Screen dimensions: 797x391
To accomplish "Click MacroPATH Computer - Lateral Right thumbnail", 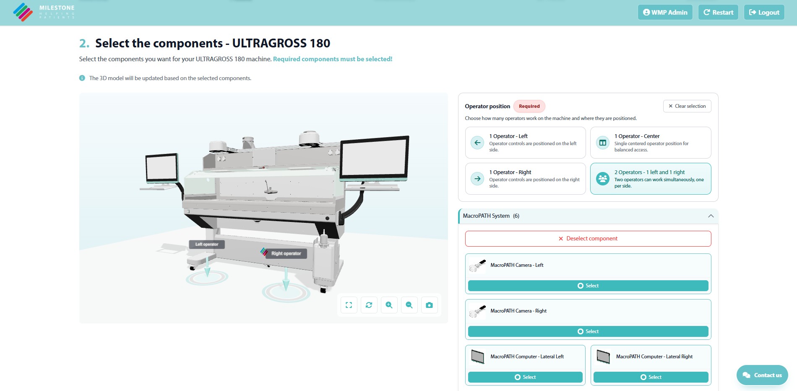I will coord(603,357).
